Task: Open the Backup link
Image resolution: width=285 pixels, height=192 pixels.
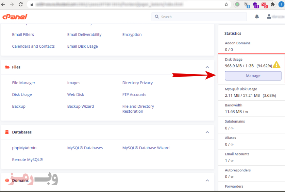Action: (x=19, y=106)
